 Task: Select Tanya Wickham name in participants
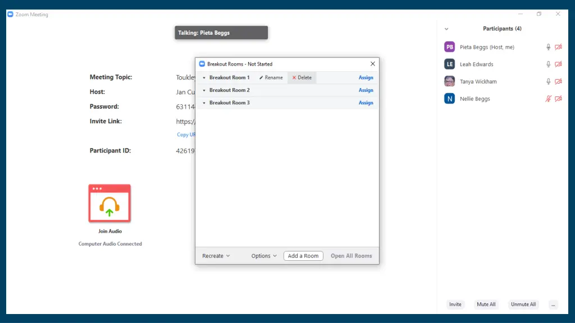pyautogui.click(x=478, y=81)
